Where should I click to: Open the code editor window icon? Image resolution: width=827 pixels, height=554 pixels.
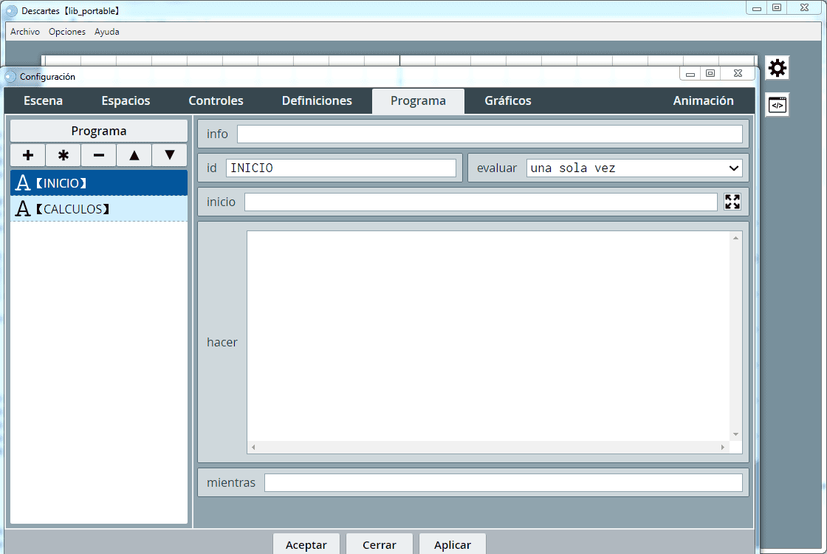point(777,106)
